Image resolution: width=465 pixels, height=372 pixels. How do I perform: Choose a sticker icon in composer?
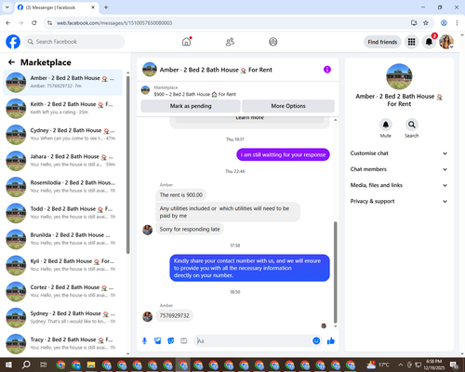click(x=171, y=341)
